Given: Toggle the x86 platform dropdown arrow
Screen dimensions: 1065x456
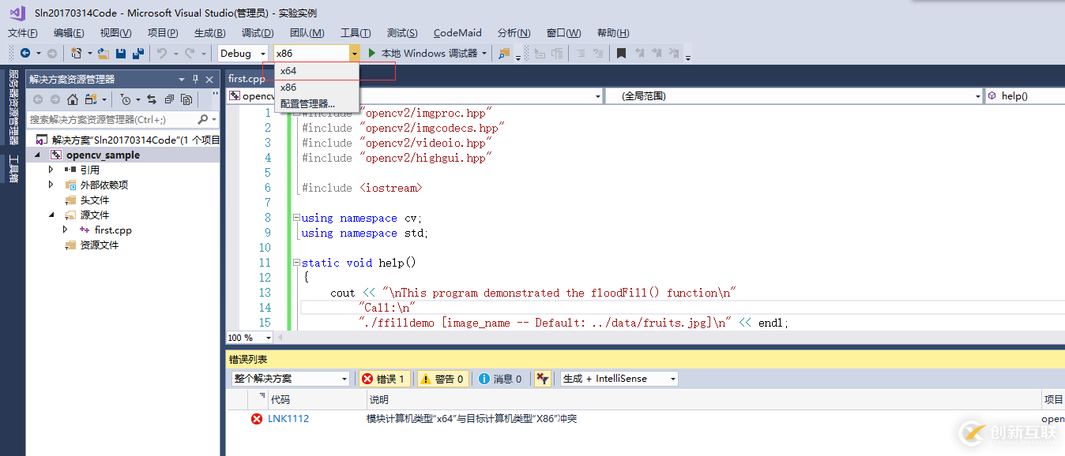Looking at the screenshot, I should (x=354, y=53).
